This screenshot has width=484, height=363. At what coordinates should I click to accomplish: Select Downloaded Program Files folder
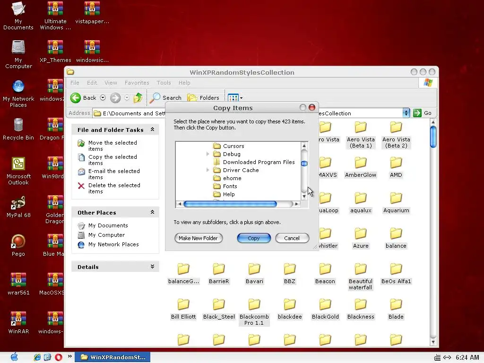[x=254, y=162]
